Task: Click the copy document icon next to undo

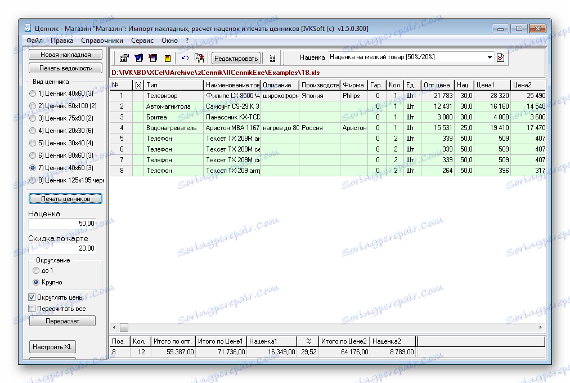Action: [199, 58]
